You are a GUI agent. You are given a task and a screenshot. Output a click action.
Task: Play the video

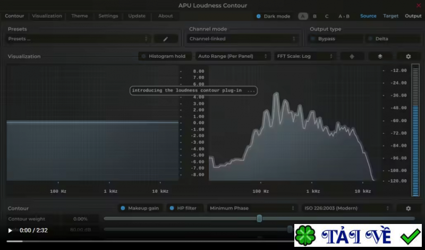coord(10,230)
